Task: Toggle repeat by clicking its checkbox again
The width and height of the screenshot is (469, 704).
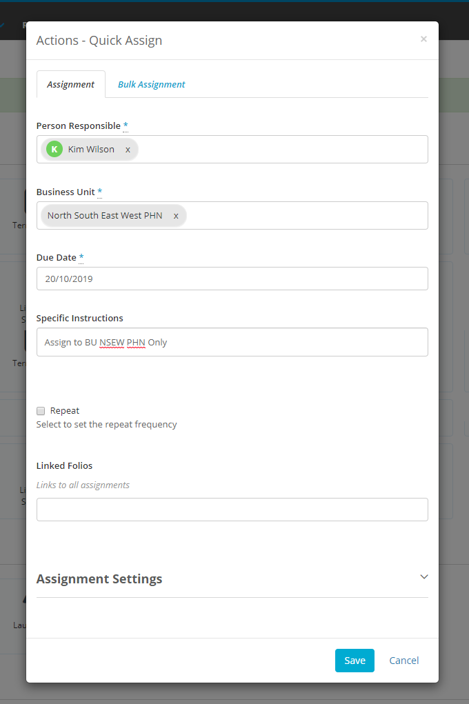Action: pyautogui.click(x=40, y=410)
